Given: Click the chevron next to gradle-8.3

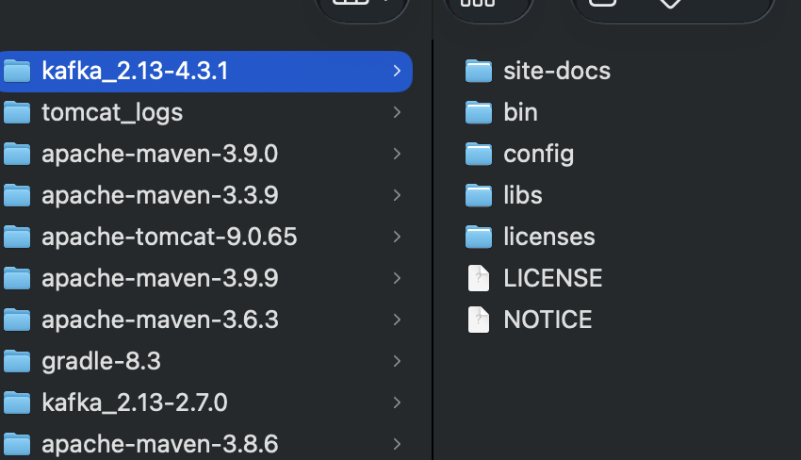Looking at the screenshot, I should [x=397, y=361].
